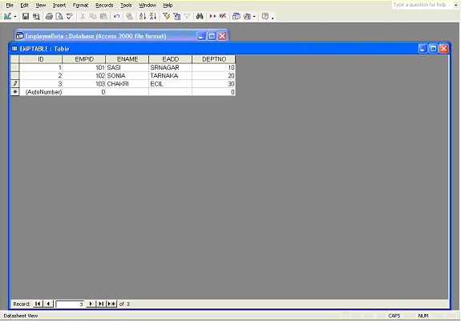461x326 pixels.
Task: Click the record number input field
Action: pyautogui.click(x=70, y=304)
